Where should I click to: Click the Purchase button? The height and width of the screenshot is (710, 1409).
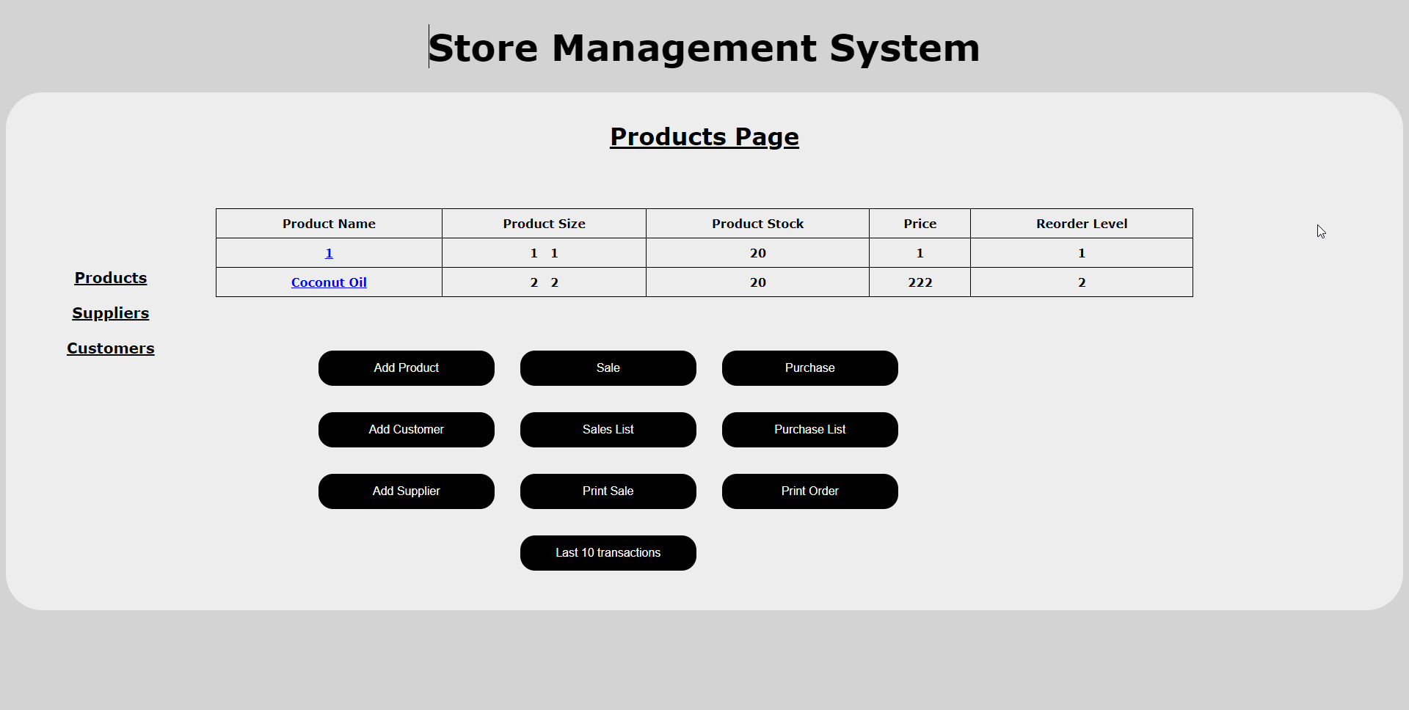810,368
